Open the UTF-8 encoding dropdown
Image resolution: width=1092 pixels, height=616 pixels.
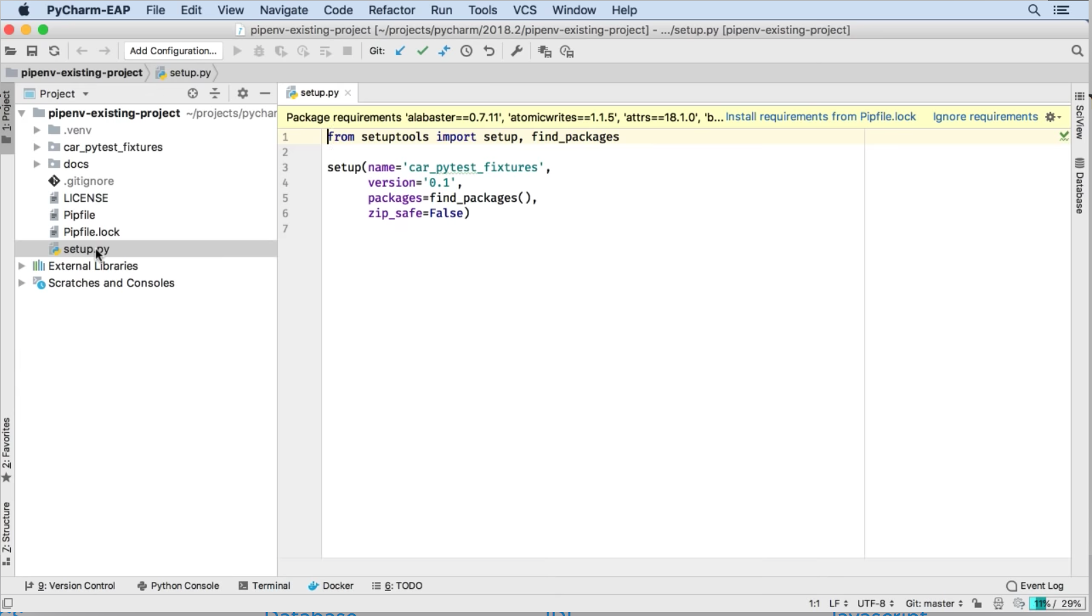click(x=875, y=603)
